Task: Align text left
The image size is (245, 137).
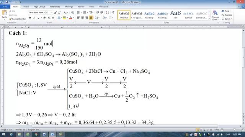Action: point(78,18)
